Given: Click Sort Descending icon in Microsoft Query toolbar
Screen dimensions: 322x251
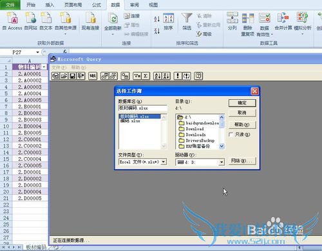Looking at the screenshot, I should 166,76.
